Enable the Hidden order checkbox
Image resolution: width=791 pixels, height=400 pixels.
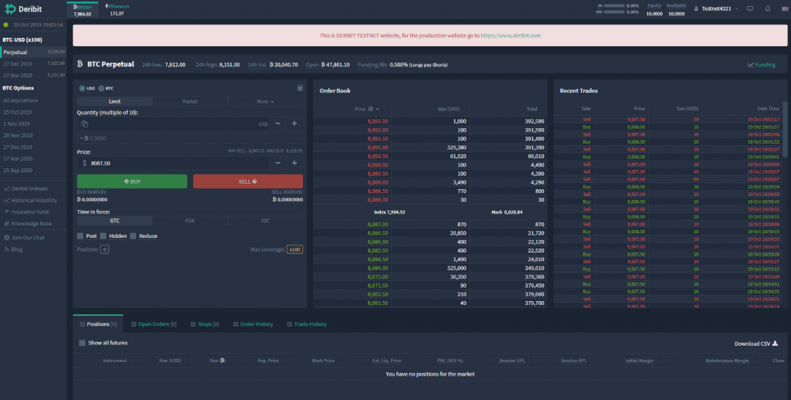point(103,236)
